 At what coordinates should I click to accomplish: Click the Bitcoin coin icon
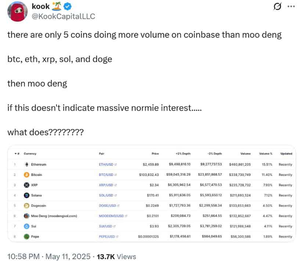pos(26,174)
